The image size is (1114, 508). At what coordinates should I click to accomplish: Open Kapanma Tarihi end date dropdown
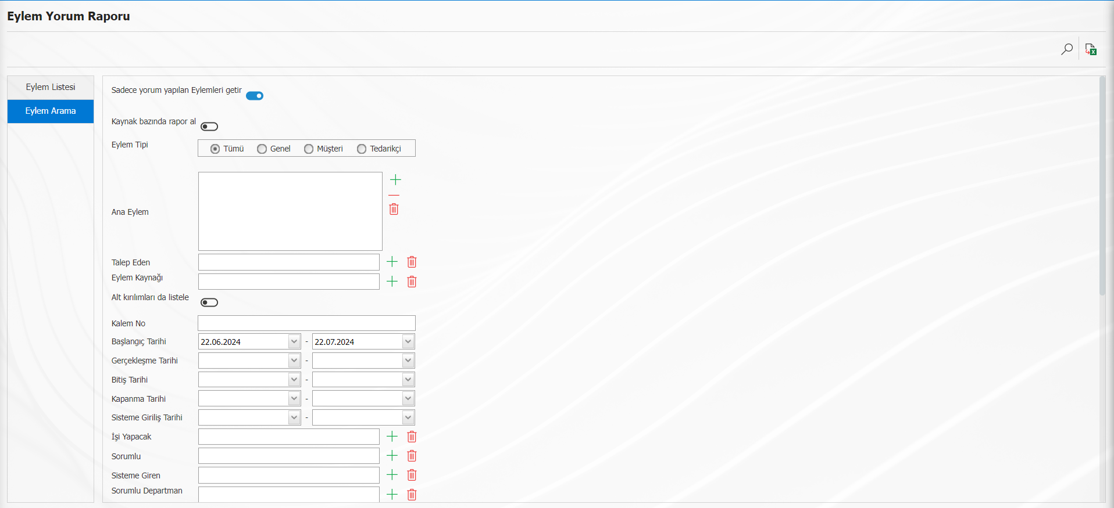pyautogui.click(x=408, y=399)
